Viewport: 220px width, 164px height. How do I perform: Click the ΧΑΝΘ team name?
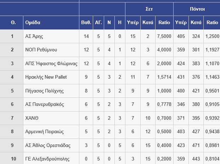click(32, 118)
